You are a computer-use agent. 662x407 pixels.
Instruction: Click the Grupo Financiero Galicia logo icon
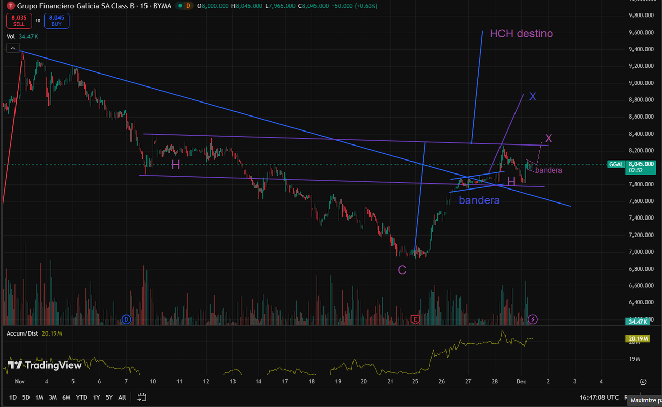tap(11, 6)
